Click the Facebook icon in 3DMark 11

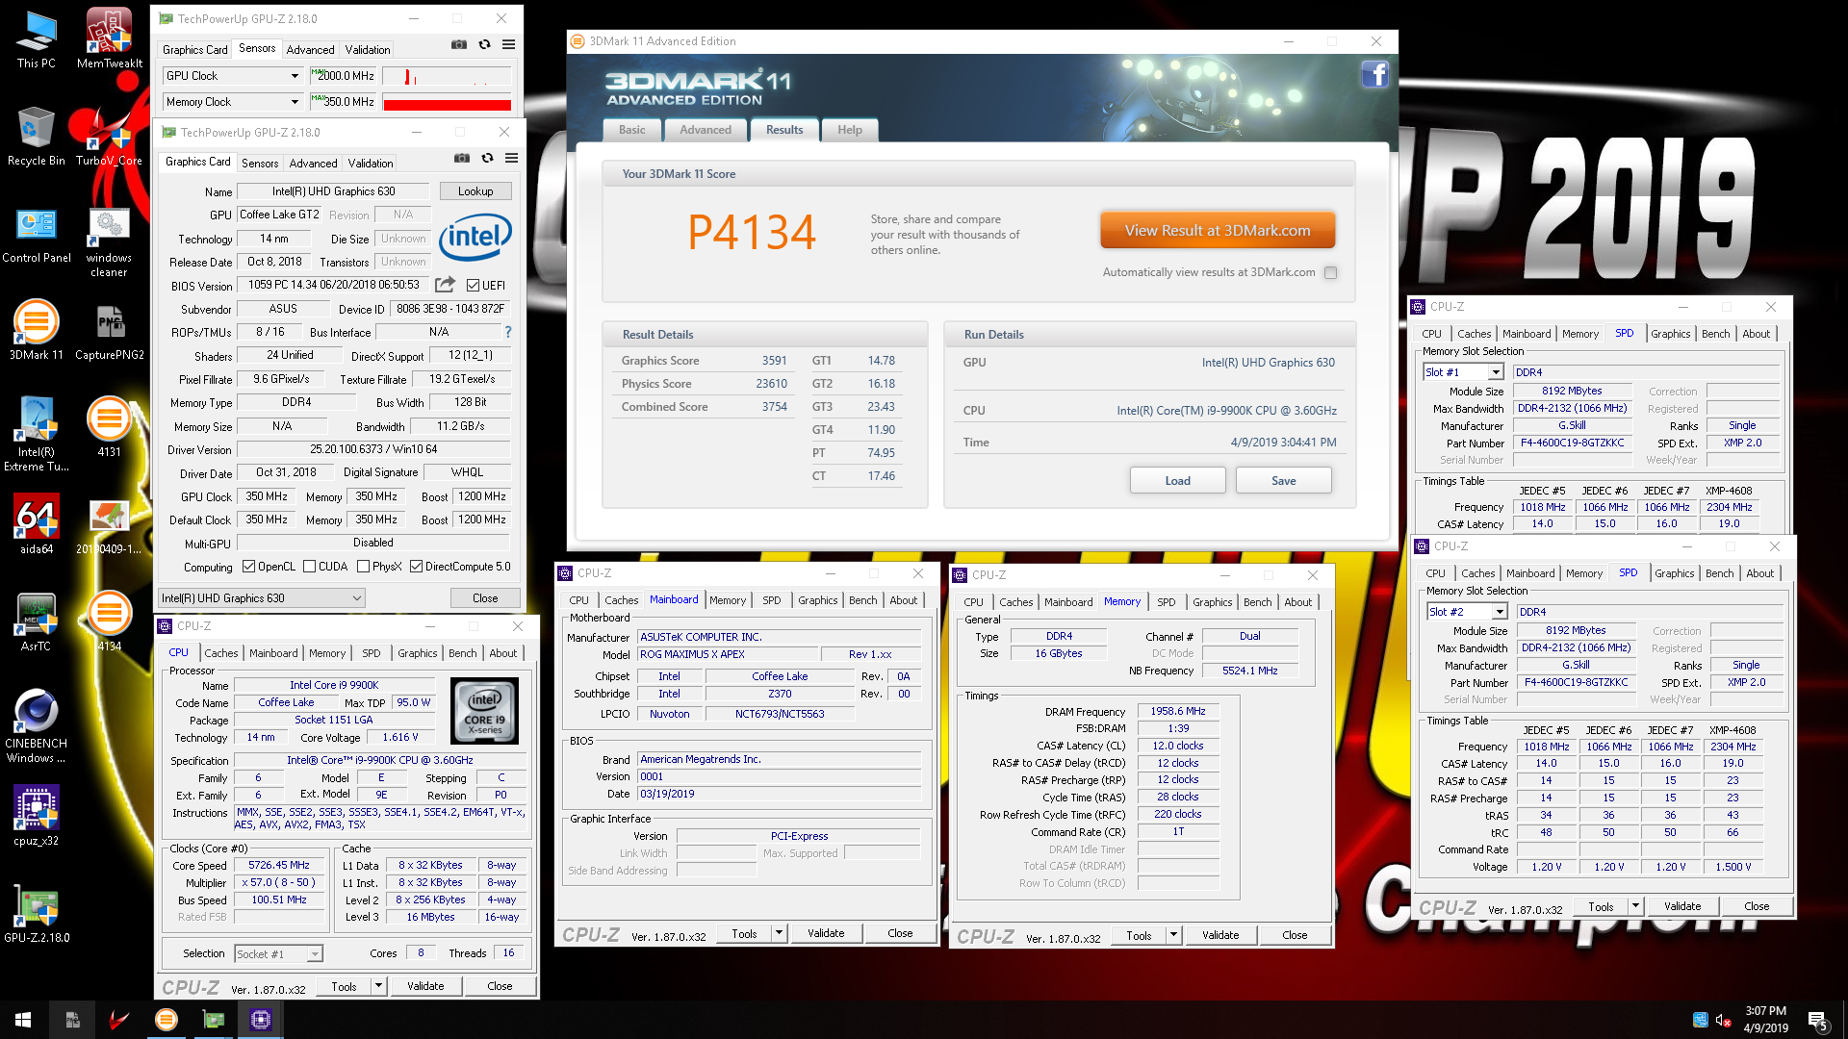tap(1374, 74)
